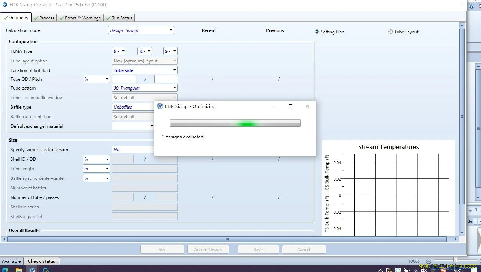Click the vertical scrollbar down arrow
This screenshot has width=481, height=272.
(x=462, y=233)
